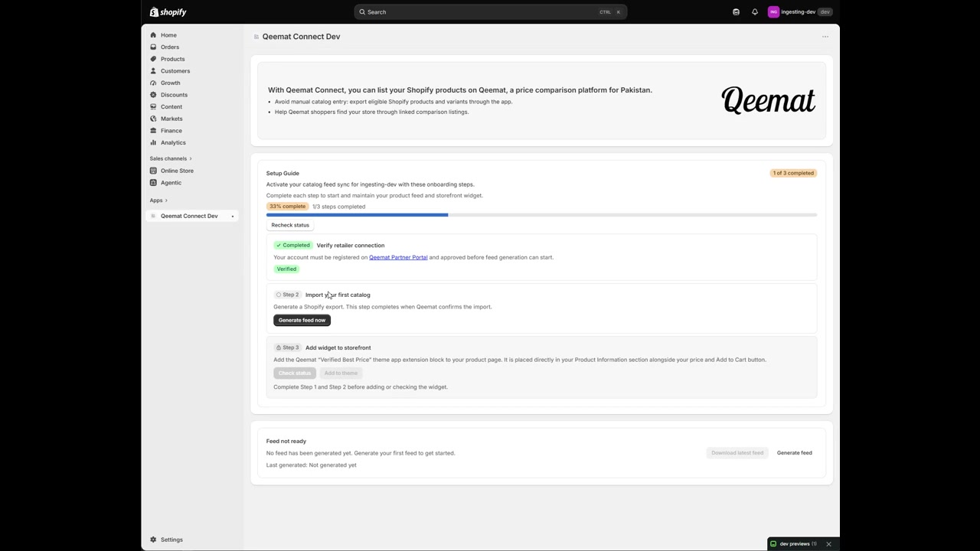Image resolution: width=980 pixels, height=551 pixels.
Task: Click Qeemat Connect Dev page title
Action: point(301,37)
